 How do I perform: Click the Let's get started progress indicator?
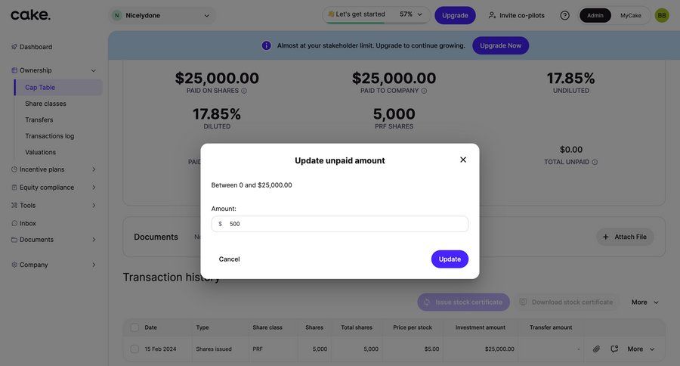click(376, 14)
